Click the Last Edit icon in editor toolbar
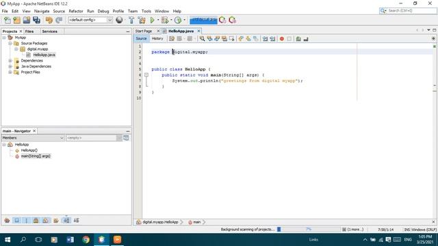Viewport: 438px width, 246px height. (172, 39)
